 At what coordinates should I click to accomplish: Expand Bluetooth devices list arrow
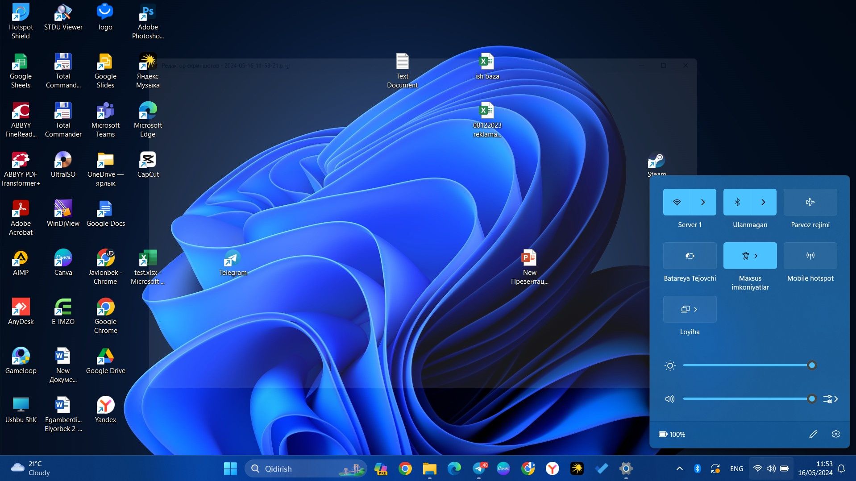(x=763, y=202)
